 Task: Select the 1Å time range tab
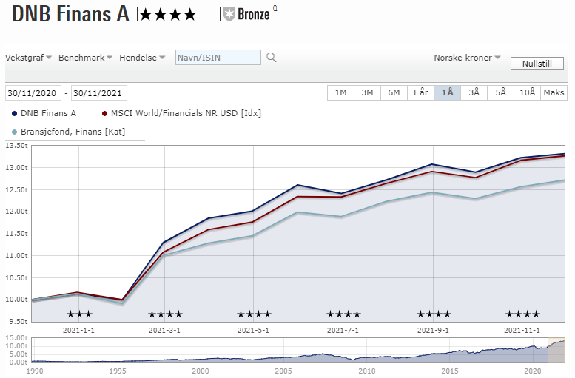tap(448, 92)
